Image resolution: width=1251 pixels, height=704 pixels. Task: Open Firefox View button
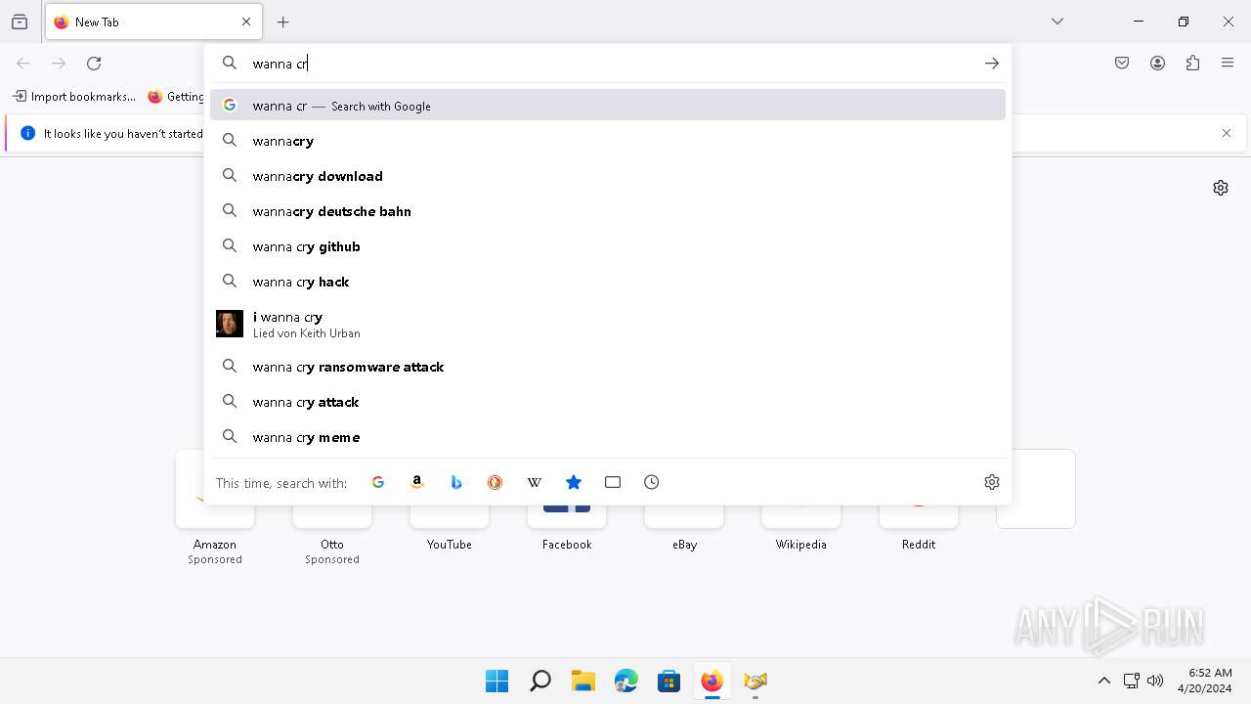click(20, 22)
